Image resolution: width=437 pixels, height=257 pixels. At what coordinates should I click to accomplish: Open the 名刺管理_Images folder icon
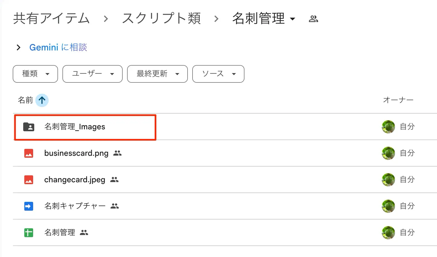click(29, 127)
